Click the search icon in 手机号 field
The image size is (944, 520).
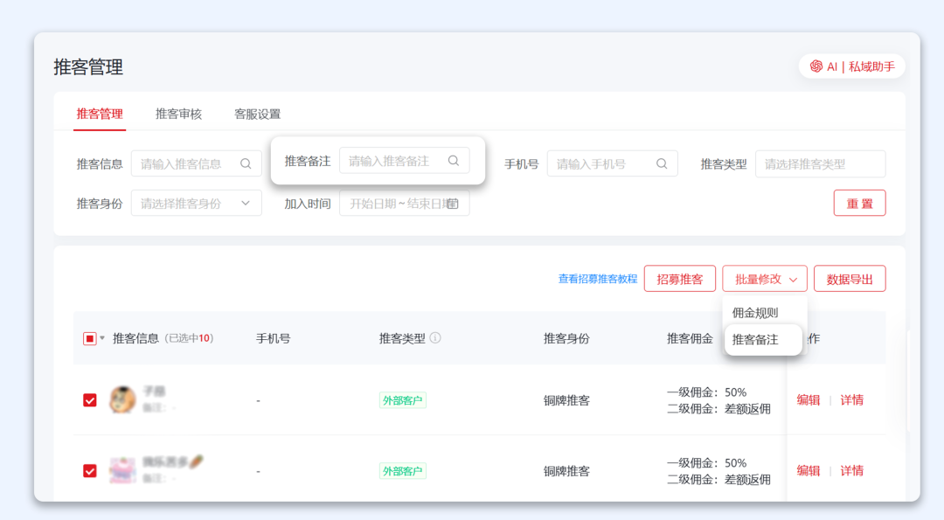point(662,163)
